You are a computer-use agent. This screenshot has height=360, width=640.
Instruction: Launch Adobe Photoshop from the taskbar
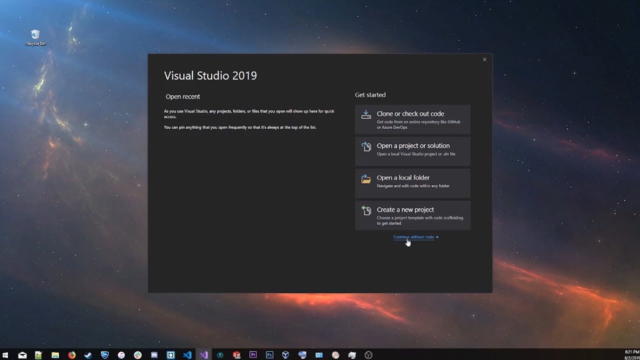point(269,355)
